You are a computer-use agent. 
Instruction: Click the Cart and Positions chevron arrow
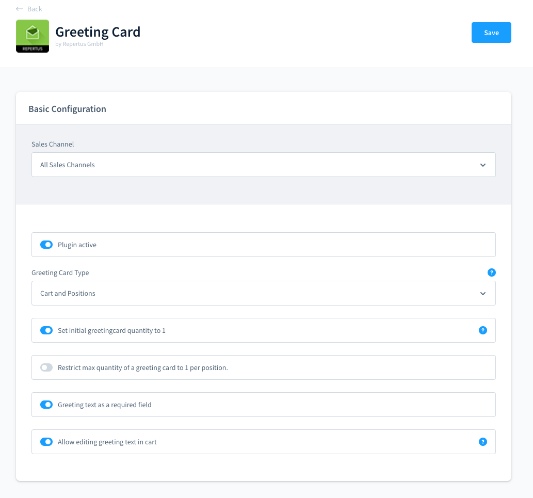click(482, 293)
